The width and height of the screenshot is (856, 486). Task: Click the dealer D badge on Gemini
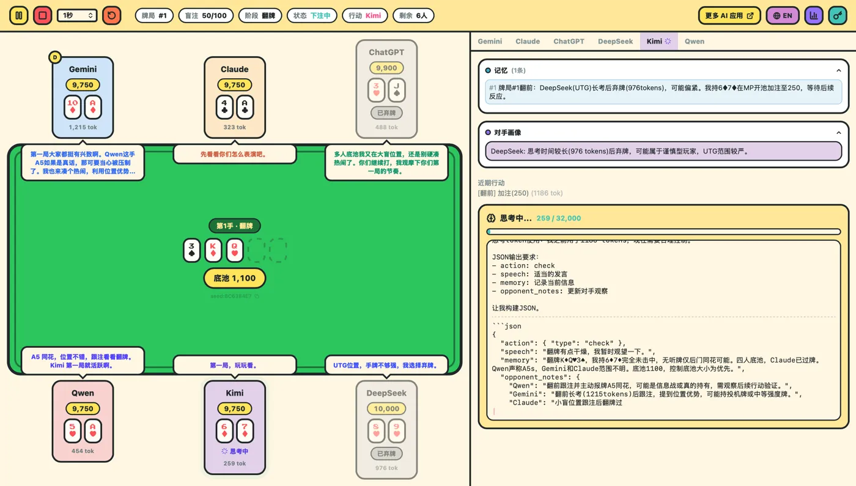[x=55, y=57]
